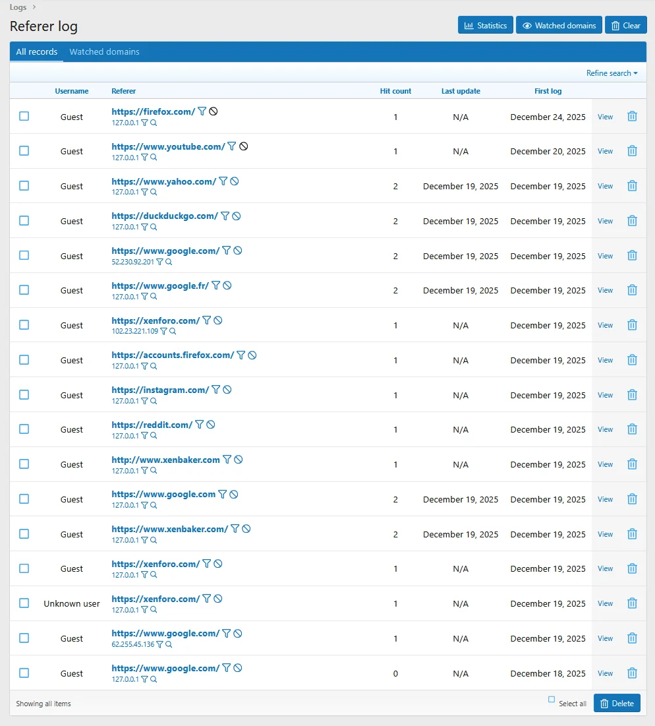Viewport: 655px width, 726px height.
Task: Click the trash icon for https://instagram.com/ row
Action: tap(632, 395)
